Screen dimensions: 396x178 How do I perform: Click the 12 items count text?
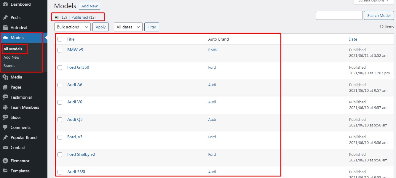pyautogui.click(x=387, y=27)
